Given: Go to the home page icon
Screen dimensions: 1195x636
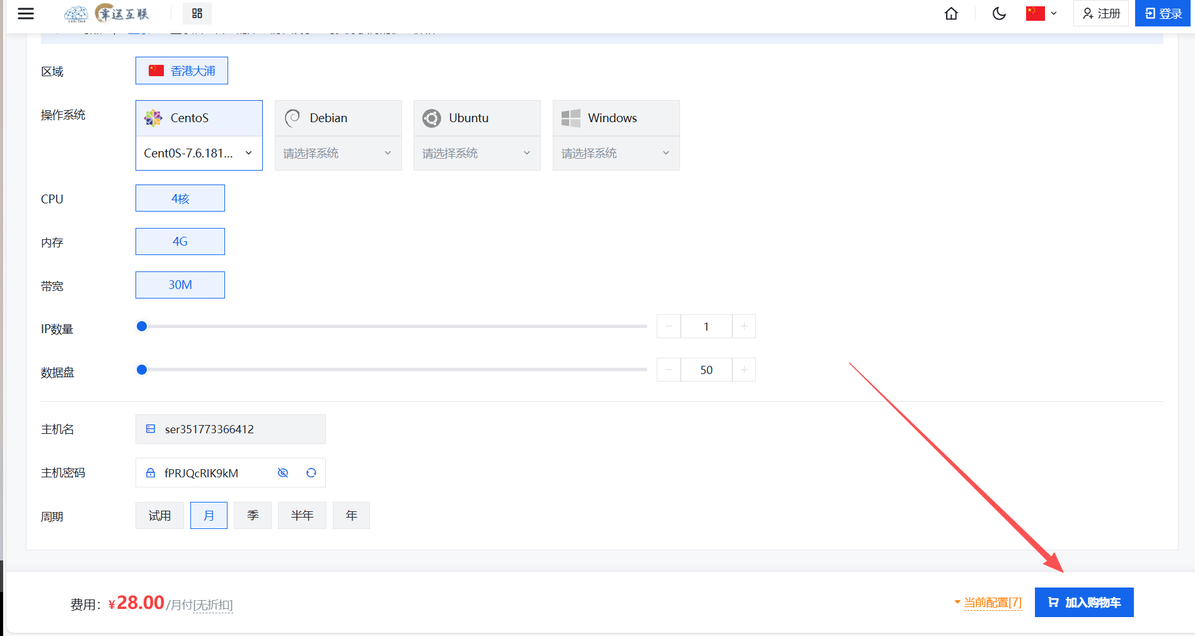Looking at the screenshot, I should [951, 13].
